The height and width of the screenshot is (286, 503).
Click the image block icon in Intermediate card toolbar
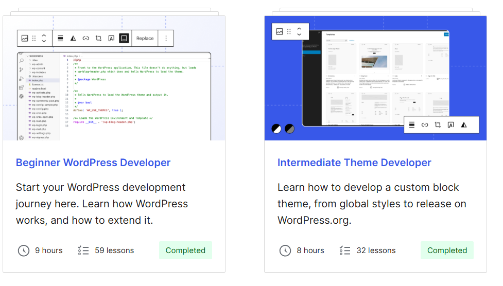click(280, 31)
